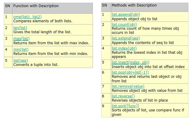Click the 'Function with Description' header cell
This screenshot has width=192, height=120.
52,8
